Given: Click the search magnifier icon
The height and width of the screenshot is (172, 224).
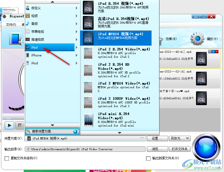Looking at the screenshot, I should [x=29, y=131].
